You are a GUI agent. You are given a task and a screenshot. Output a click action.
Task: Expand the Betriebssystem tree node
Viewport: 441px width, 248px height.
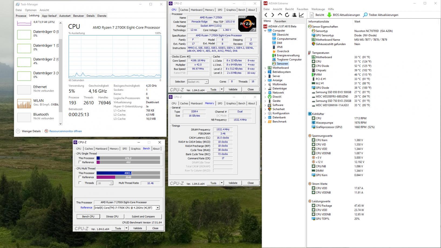[265, 72]
